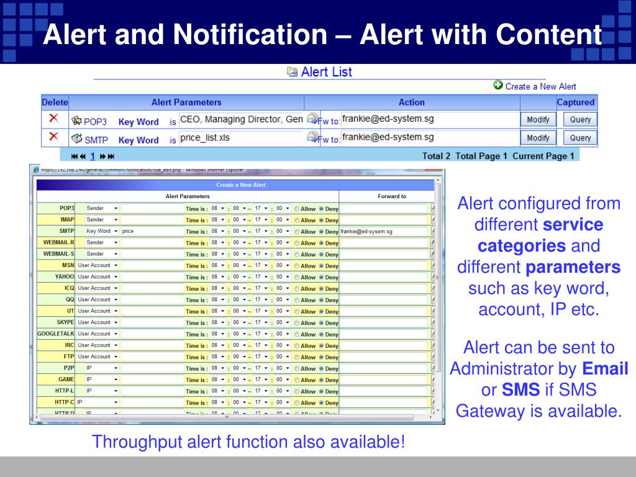Go to the previous page of alerts
This screenshot has height=477, width=636.
point(83,156)
